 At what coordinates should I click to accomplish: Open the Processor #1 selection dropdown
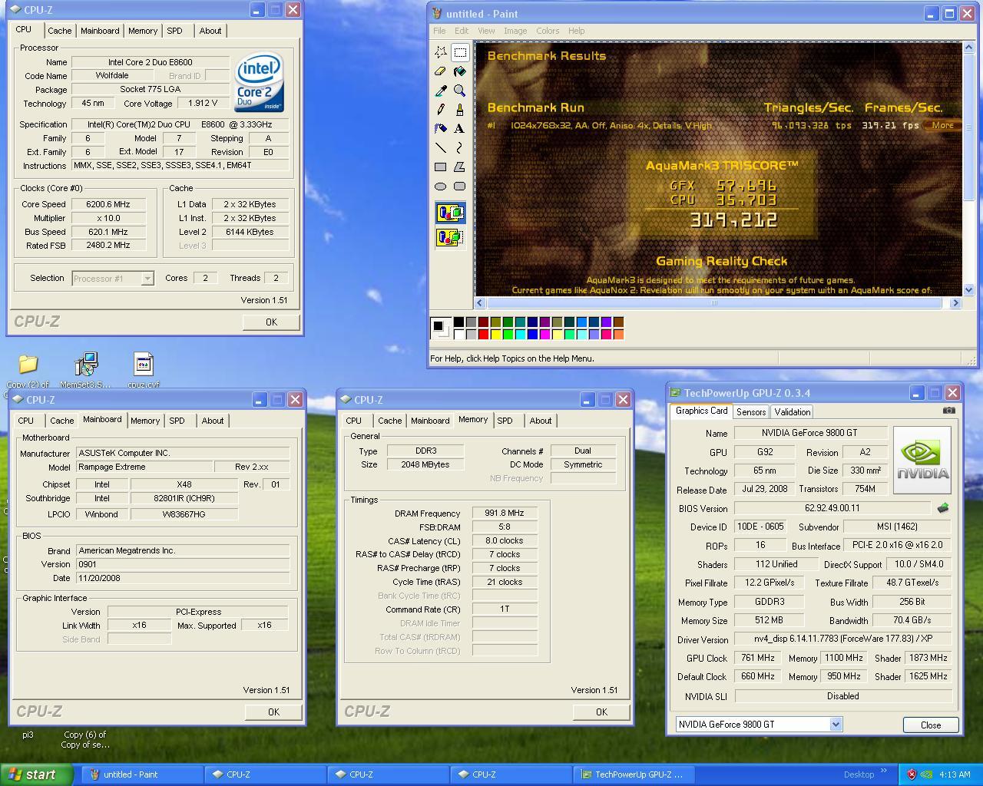(x=147, y=279)
